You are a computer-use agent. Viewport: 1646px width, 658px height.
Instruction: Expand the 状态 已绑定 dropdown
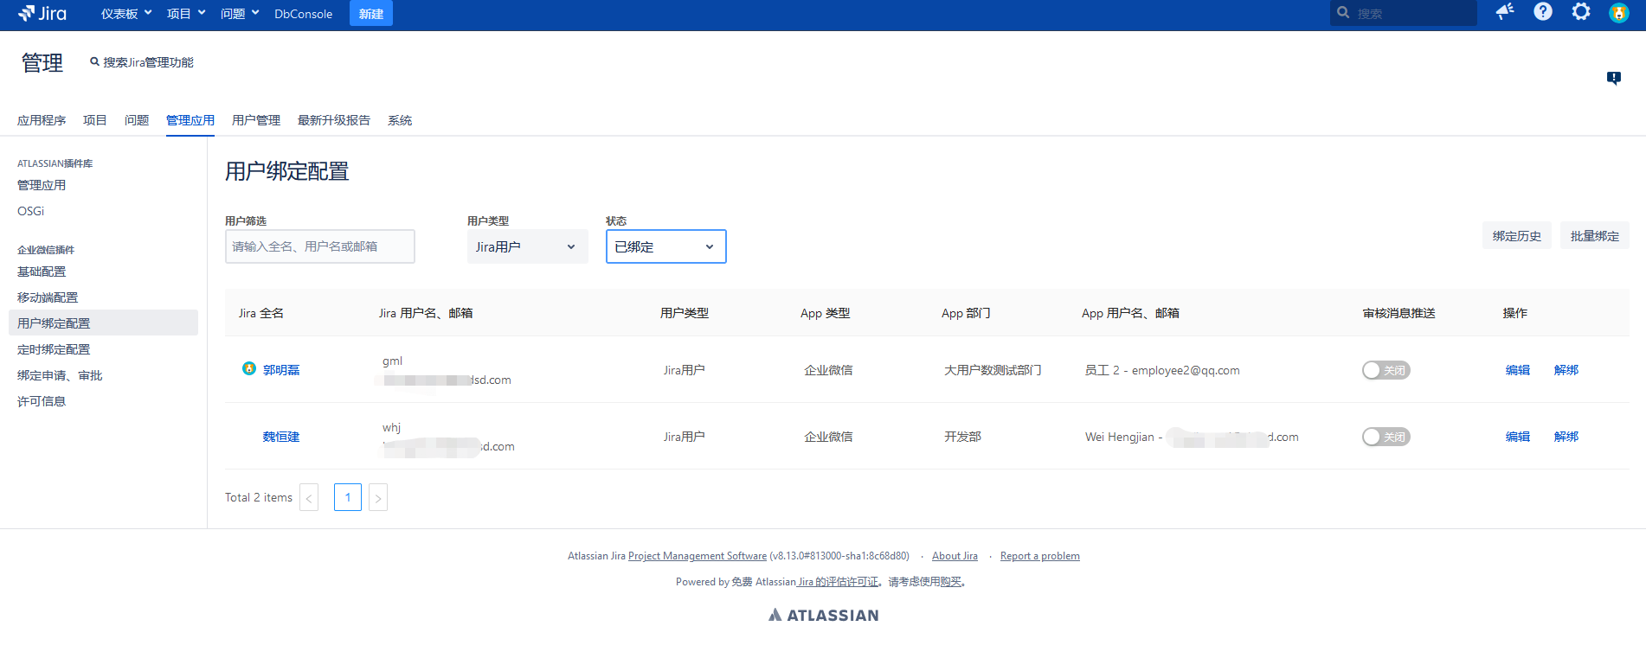pyautogui.click(x=665, y=246)
